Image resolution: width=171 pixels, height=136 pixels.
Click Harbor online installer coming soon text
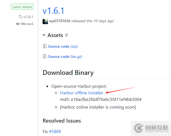click(x=98, y=107)
